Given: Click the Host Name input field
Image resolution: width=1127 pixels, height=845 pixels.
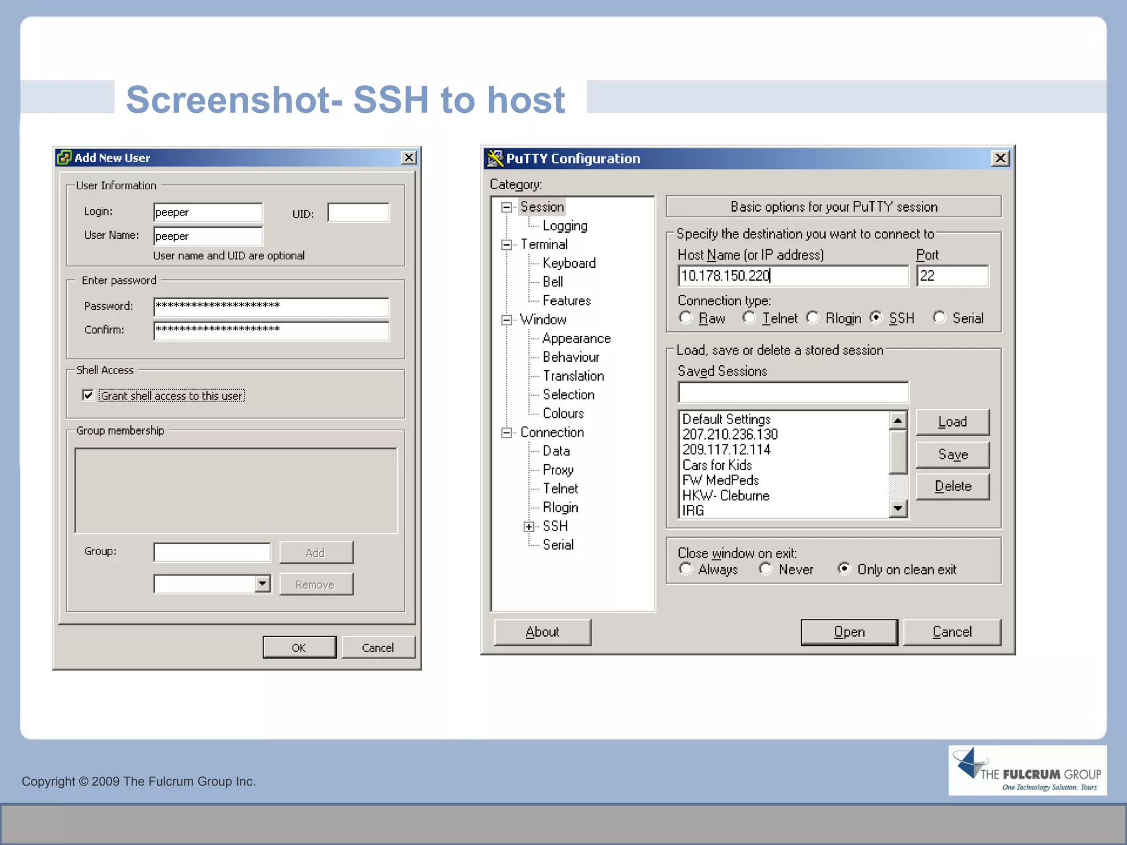Looking at the screenshot, I should [x=793, y=276].
